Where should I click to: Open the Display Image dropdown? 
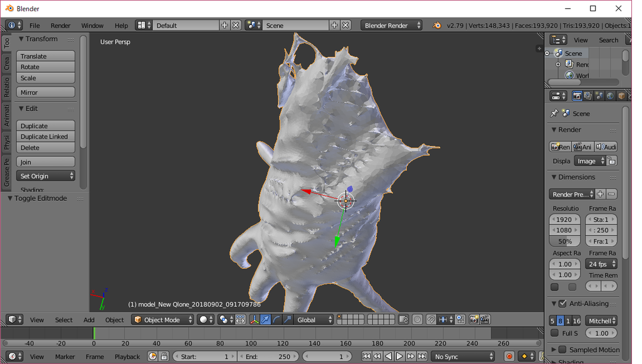(x=589, y=161)
